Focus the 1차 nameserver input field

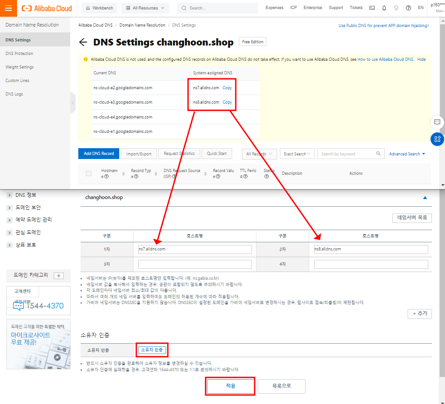click(x=195, y=250)
